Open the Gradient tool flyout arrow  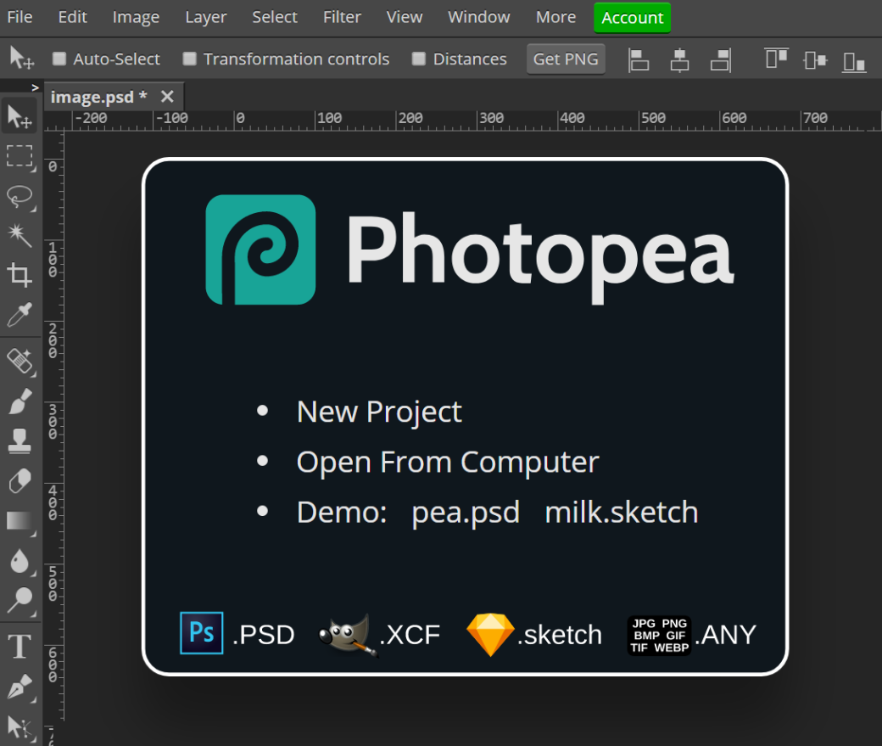tap(34, 533)
